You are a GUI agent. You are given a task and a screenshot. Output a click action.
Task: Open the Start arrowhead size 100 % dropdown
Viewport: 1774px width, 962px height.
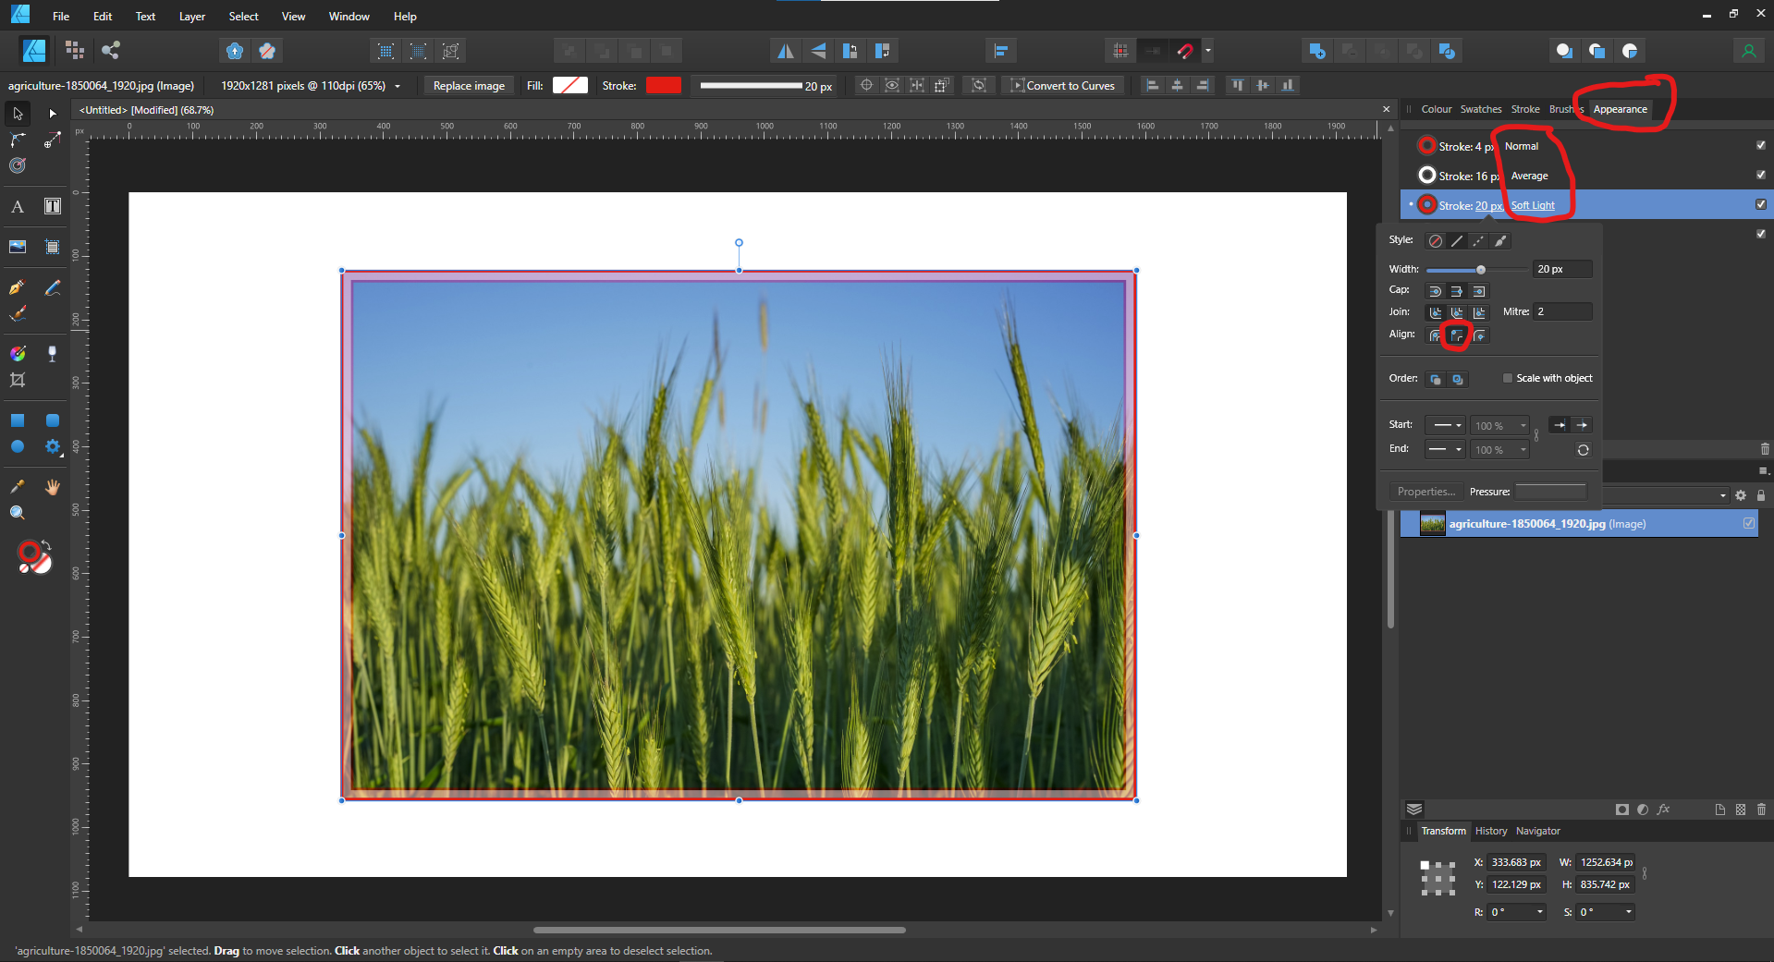[x=1500, y=425]
